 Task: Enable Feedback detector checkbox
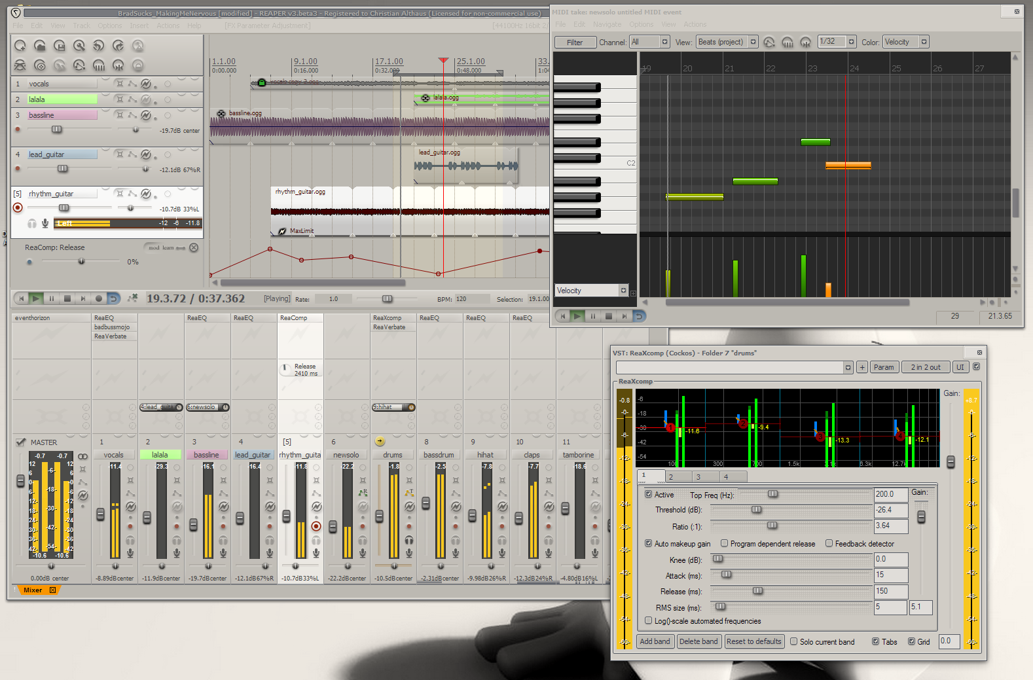829,543
